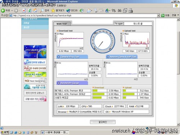The image size is (180, 135).
Task: Go back with the 뒤로 button
Action: 5,10
